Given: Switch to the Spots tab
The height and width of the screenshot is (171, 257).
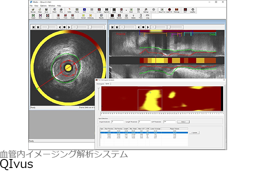Looking at the screenshot, I should click(107, 84).
